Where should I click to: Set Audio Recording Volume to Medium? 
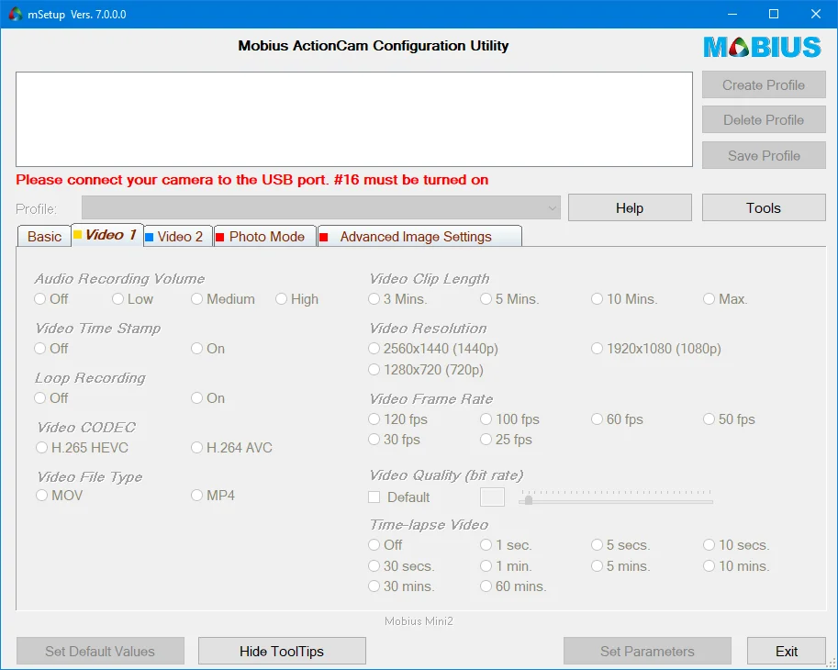point(223,299)
